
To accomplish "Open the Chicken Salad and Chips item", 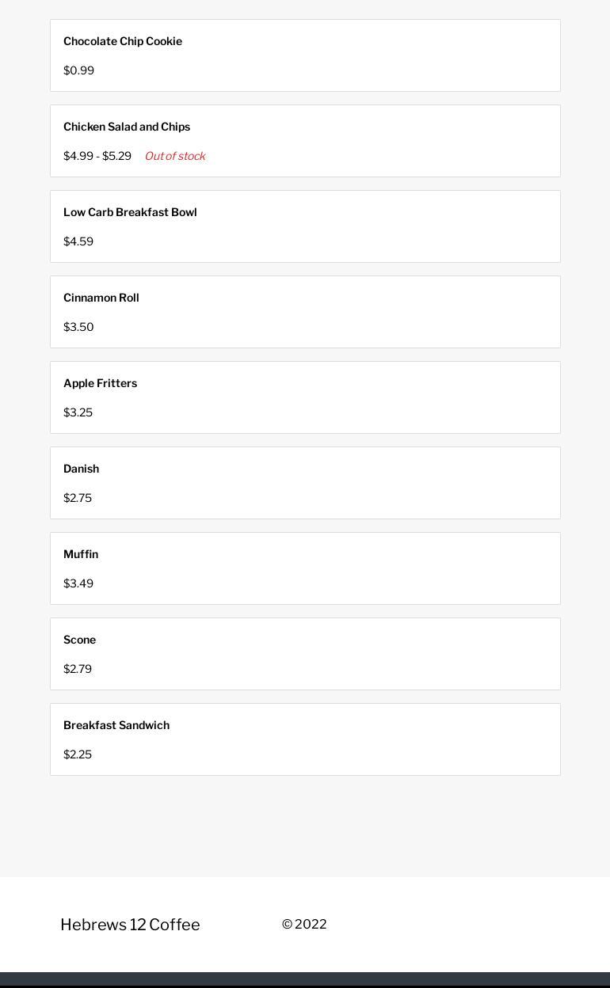I will [127, 127].
